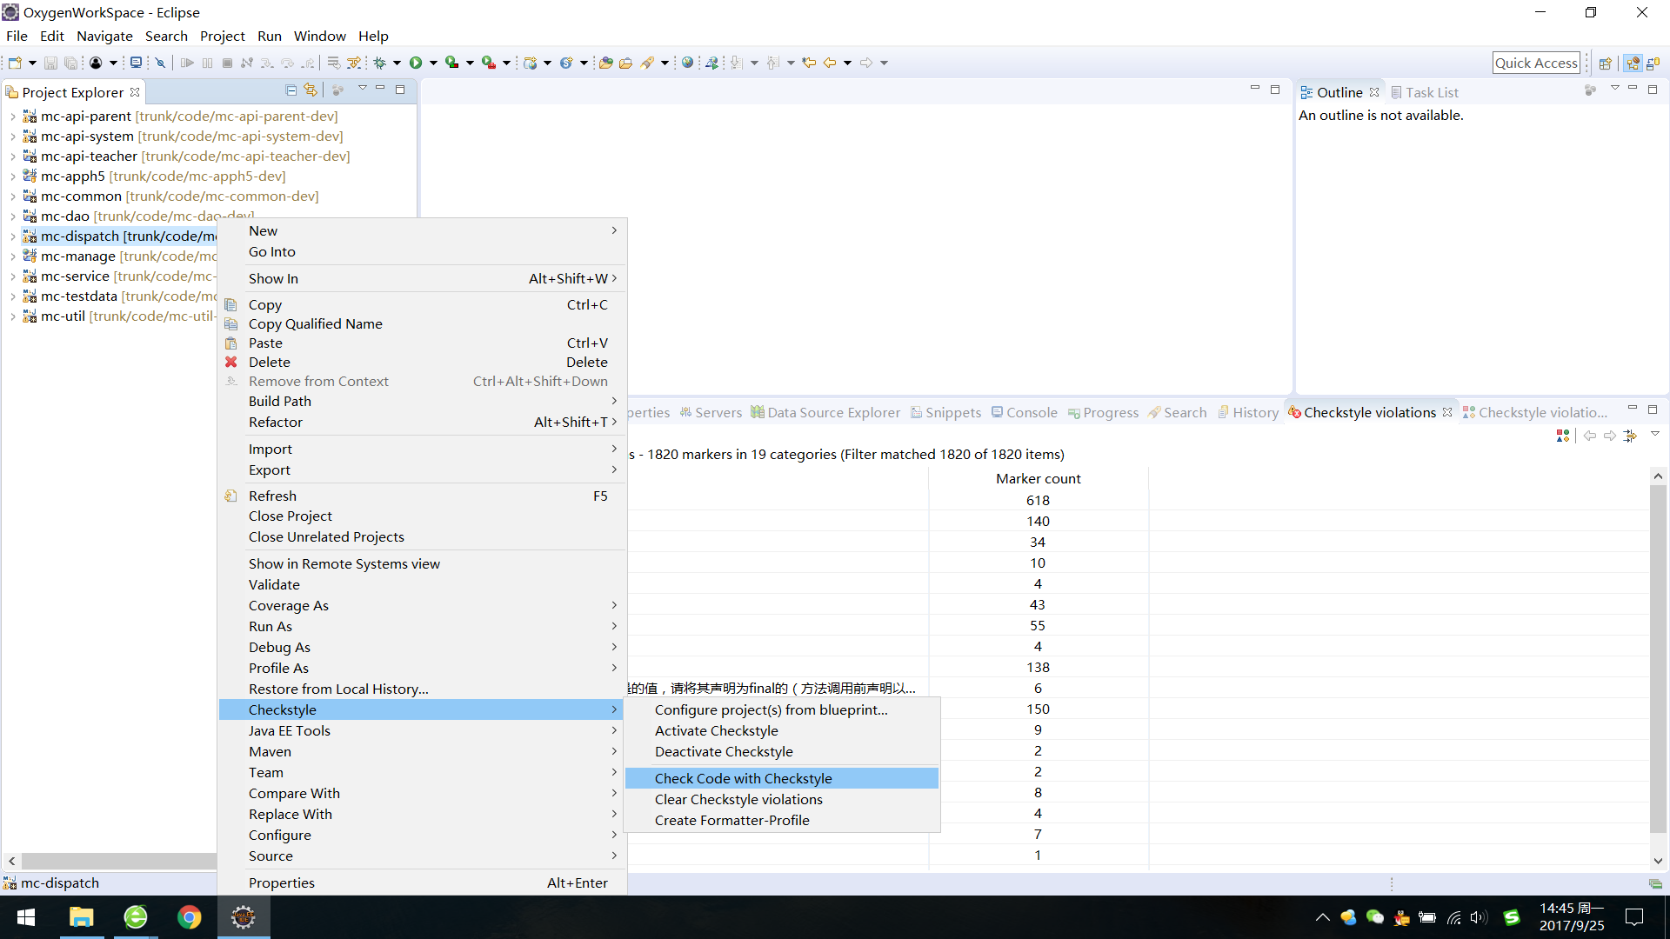The width and height of the screenshot is (1670, 939).
Task: Click the Open Type folder icon
Action: pyautogui.click(x=606, y=63)
